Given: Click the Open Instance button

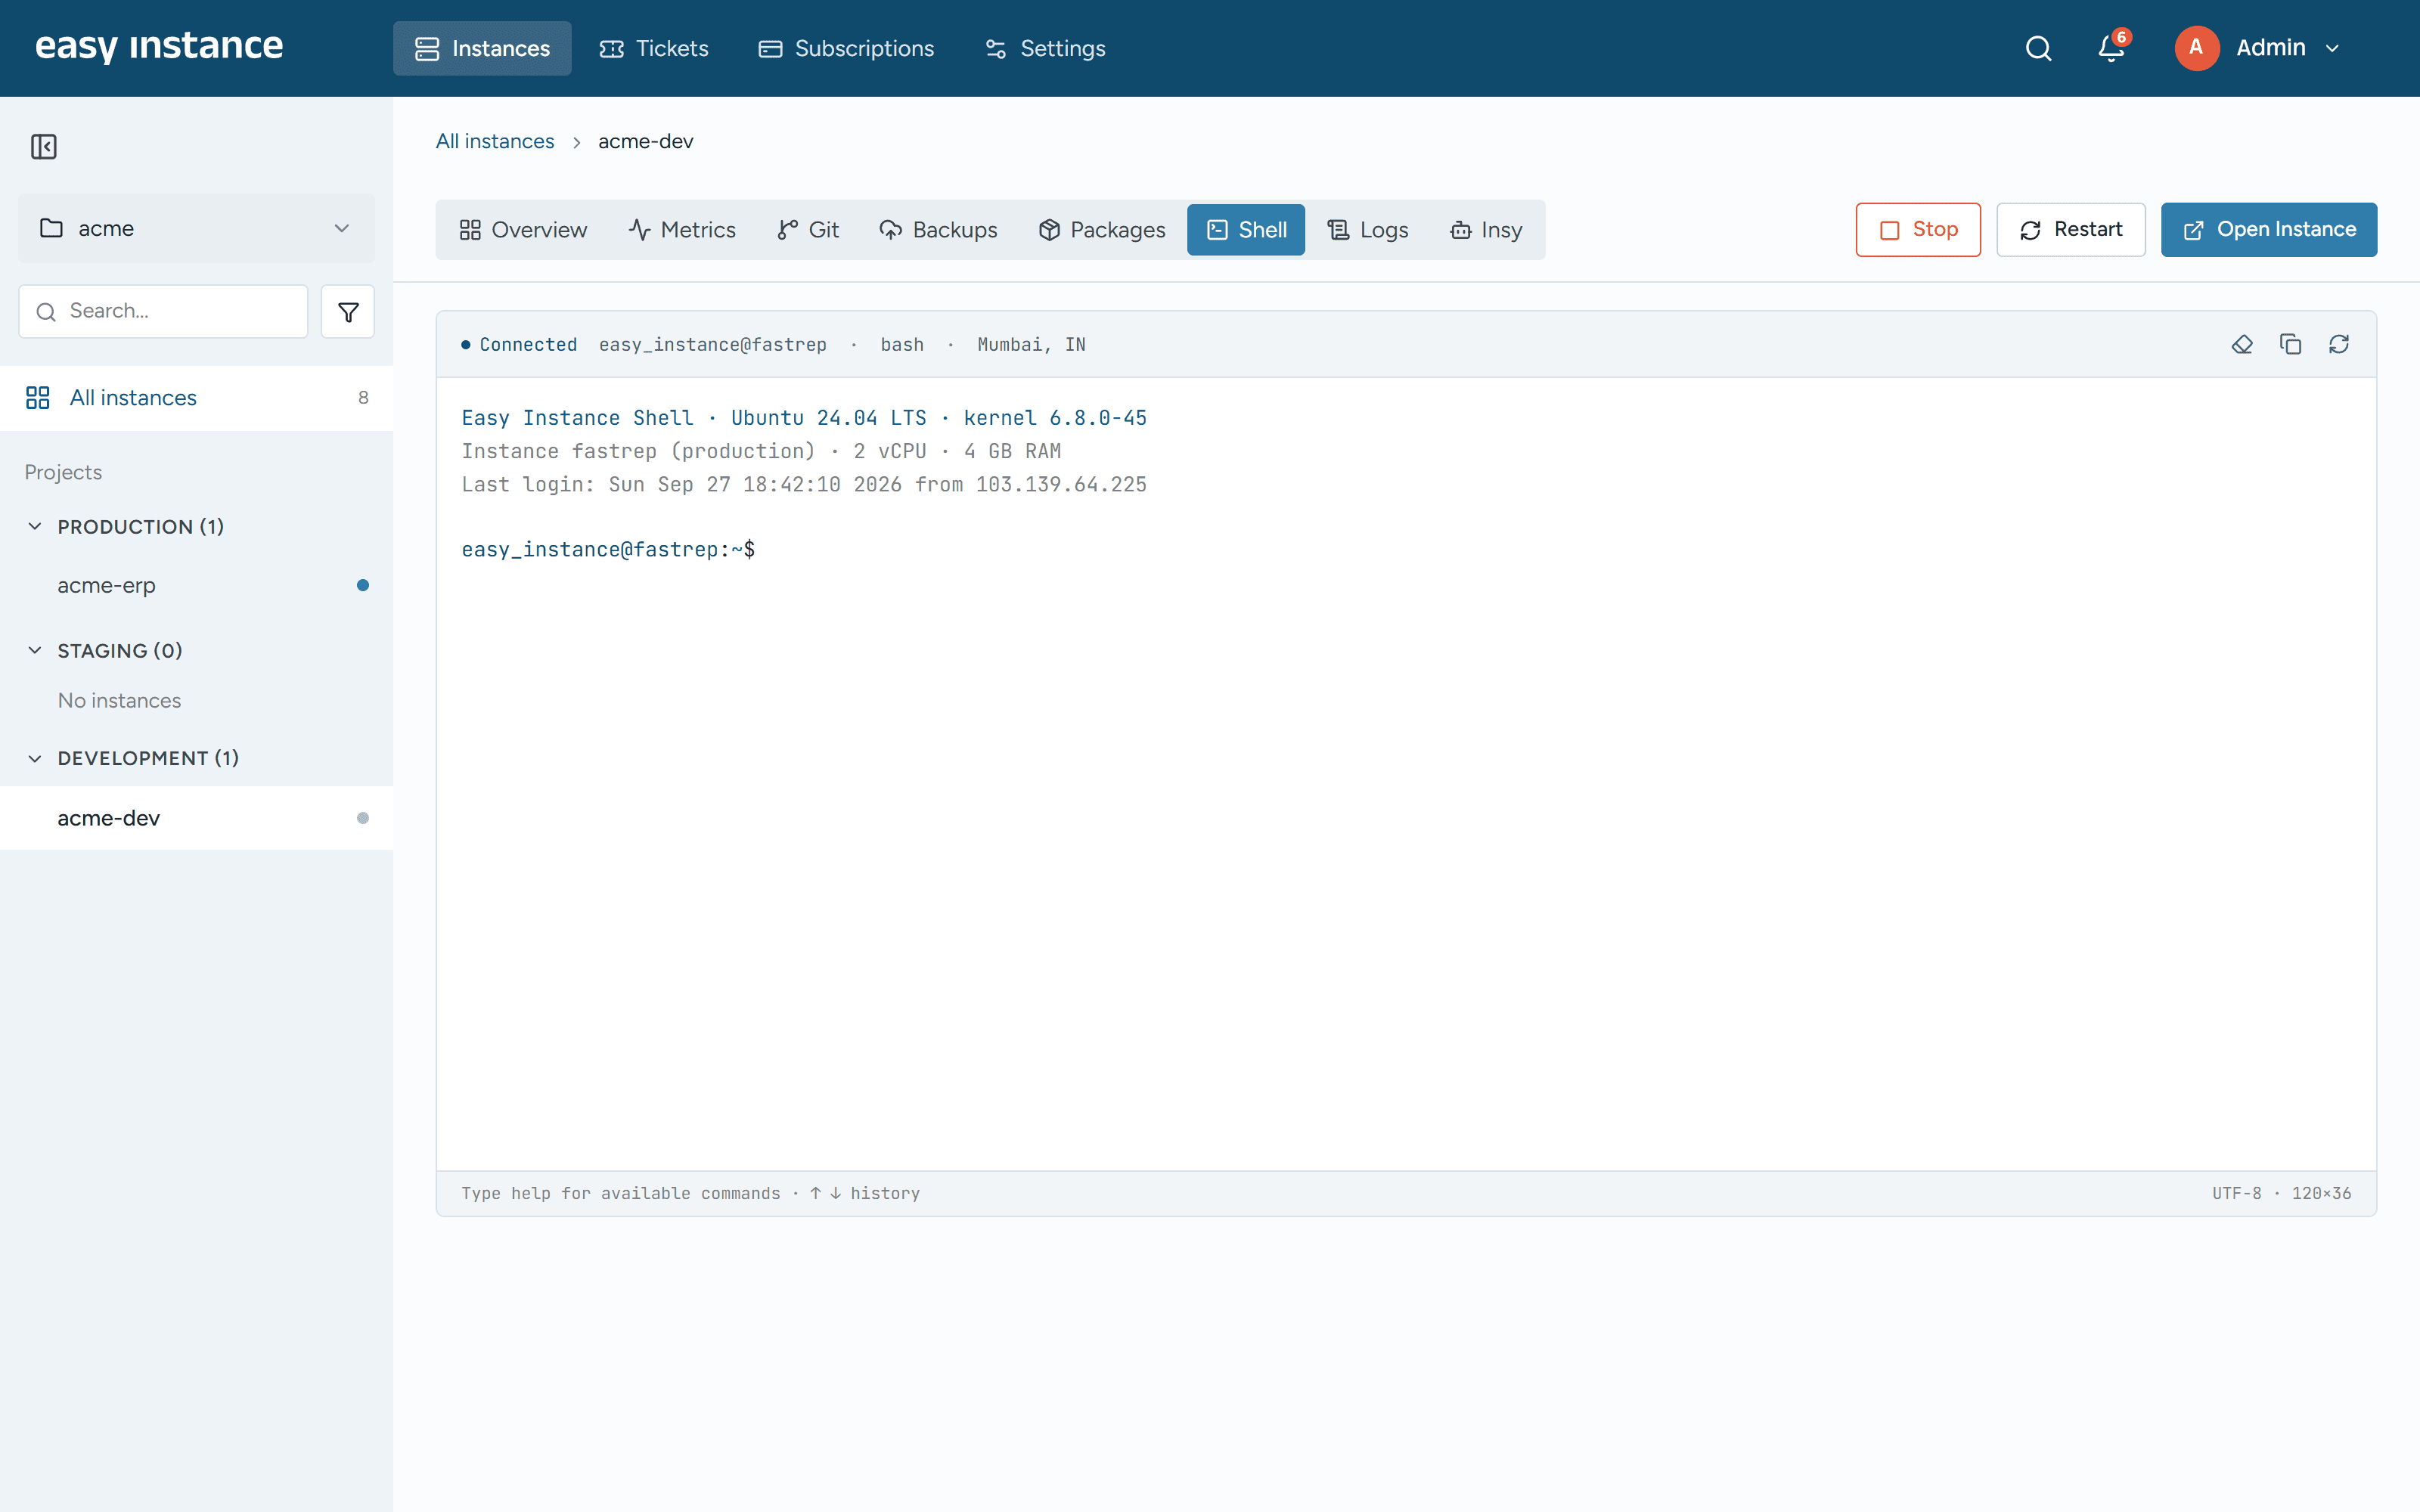Looking at the screenshot, I should [x=2269, y=230].
